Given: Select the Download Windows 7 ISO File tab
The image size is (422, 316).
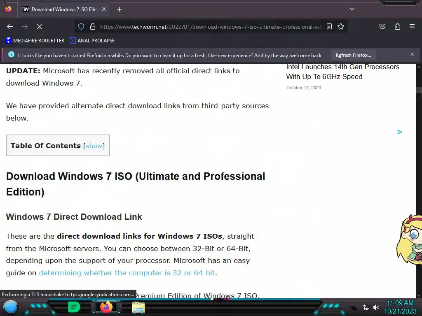Looking at the screenshot, I should point(64,9).
